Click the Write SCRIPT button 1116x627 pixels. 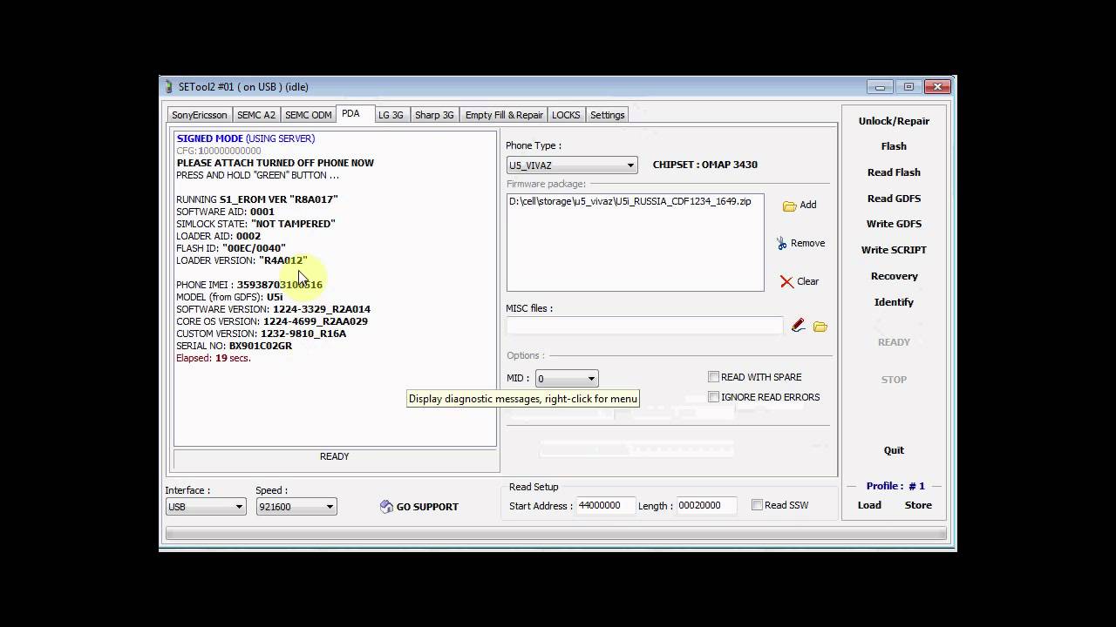coord(894,250)
